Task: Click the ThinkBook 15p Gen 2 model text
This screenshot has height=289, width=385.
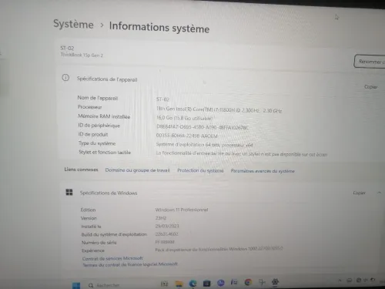Action: pos(82,55)
